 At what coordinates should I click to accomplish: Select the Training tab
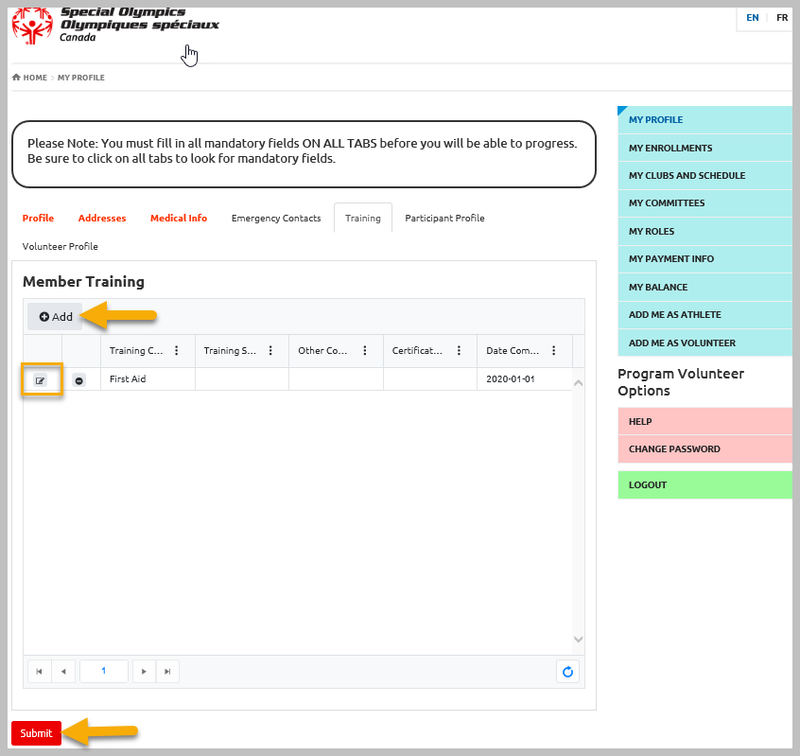point(363,218)
